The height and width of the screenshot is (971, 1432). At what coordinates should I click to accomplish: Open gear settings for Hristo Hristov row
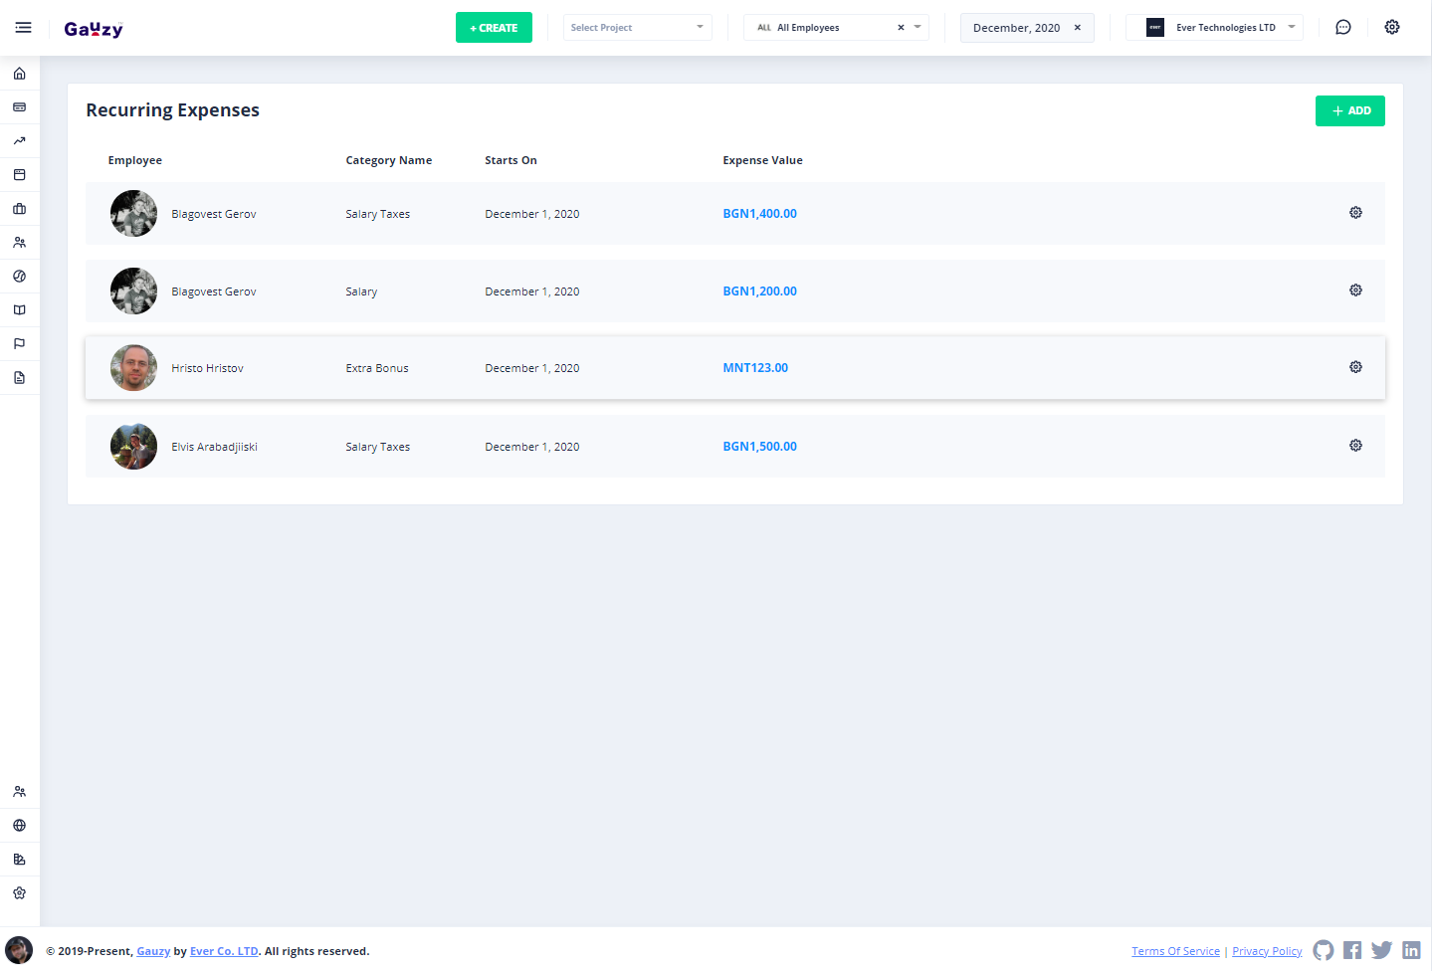1355,367
